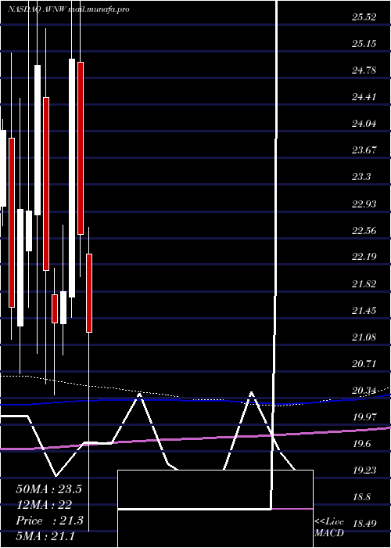Click the 25.52 price axis label
Viewport: 391px width, 548px height.
364,16
